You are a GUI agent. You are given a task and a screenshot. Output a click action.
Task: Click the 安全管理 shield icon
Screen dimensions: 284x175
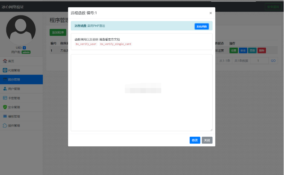pyautogui.click(x=5, y=107)
